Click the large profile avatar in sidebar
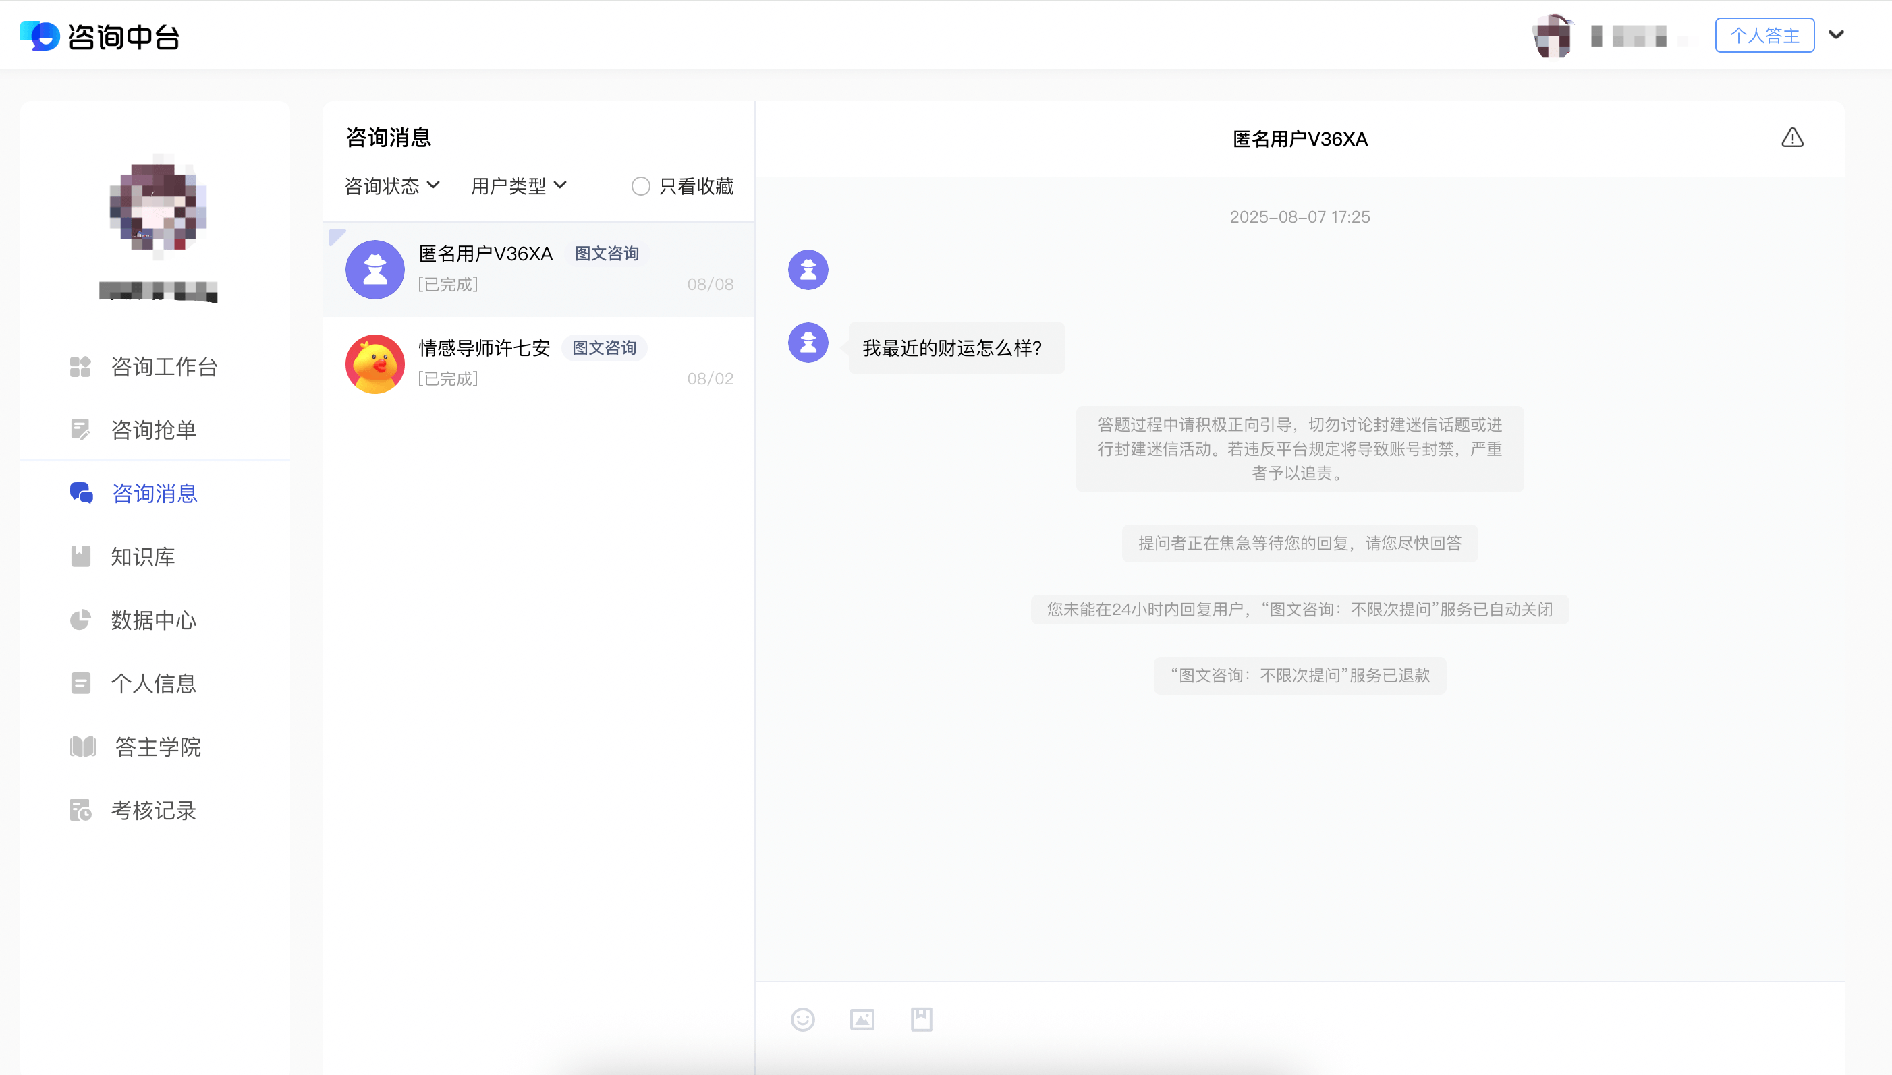The image size is (1892, 1075). 157,206
